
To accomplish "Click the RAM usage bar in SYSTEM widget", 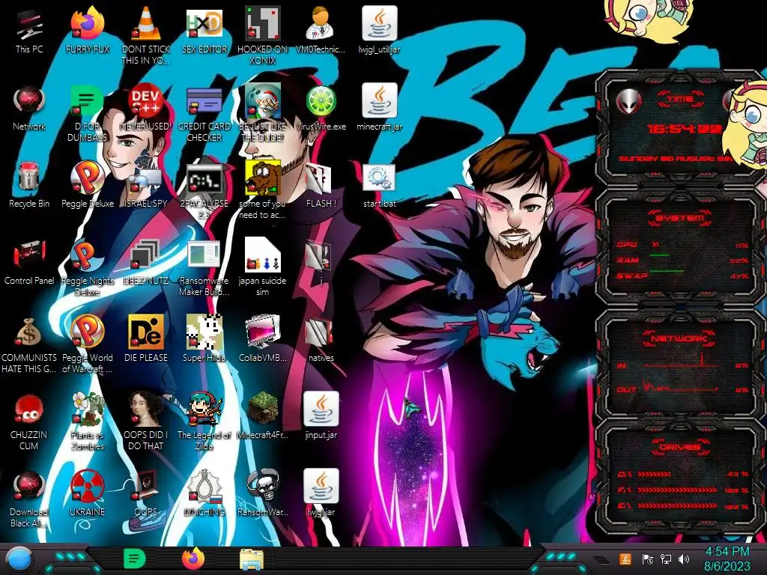I will (x=659, y=256).
